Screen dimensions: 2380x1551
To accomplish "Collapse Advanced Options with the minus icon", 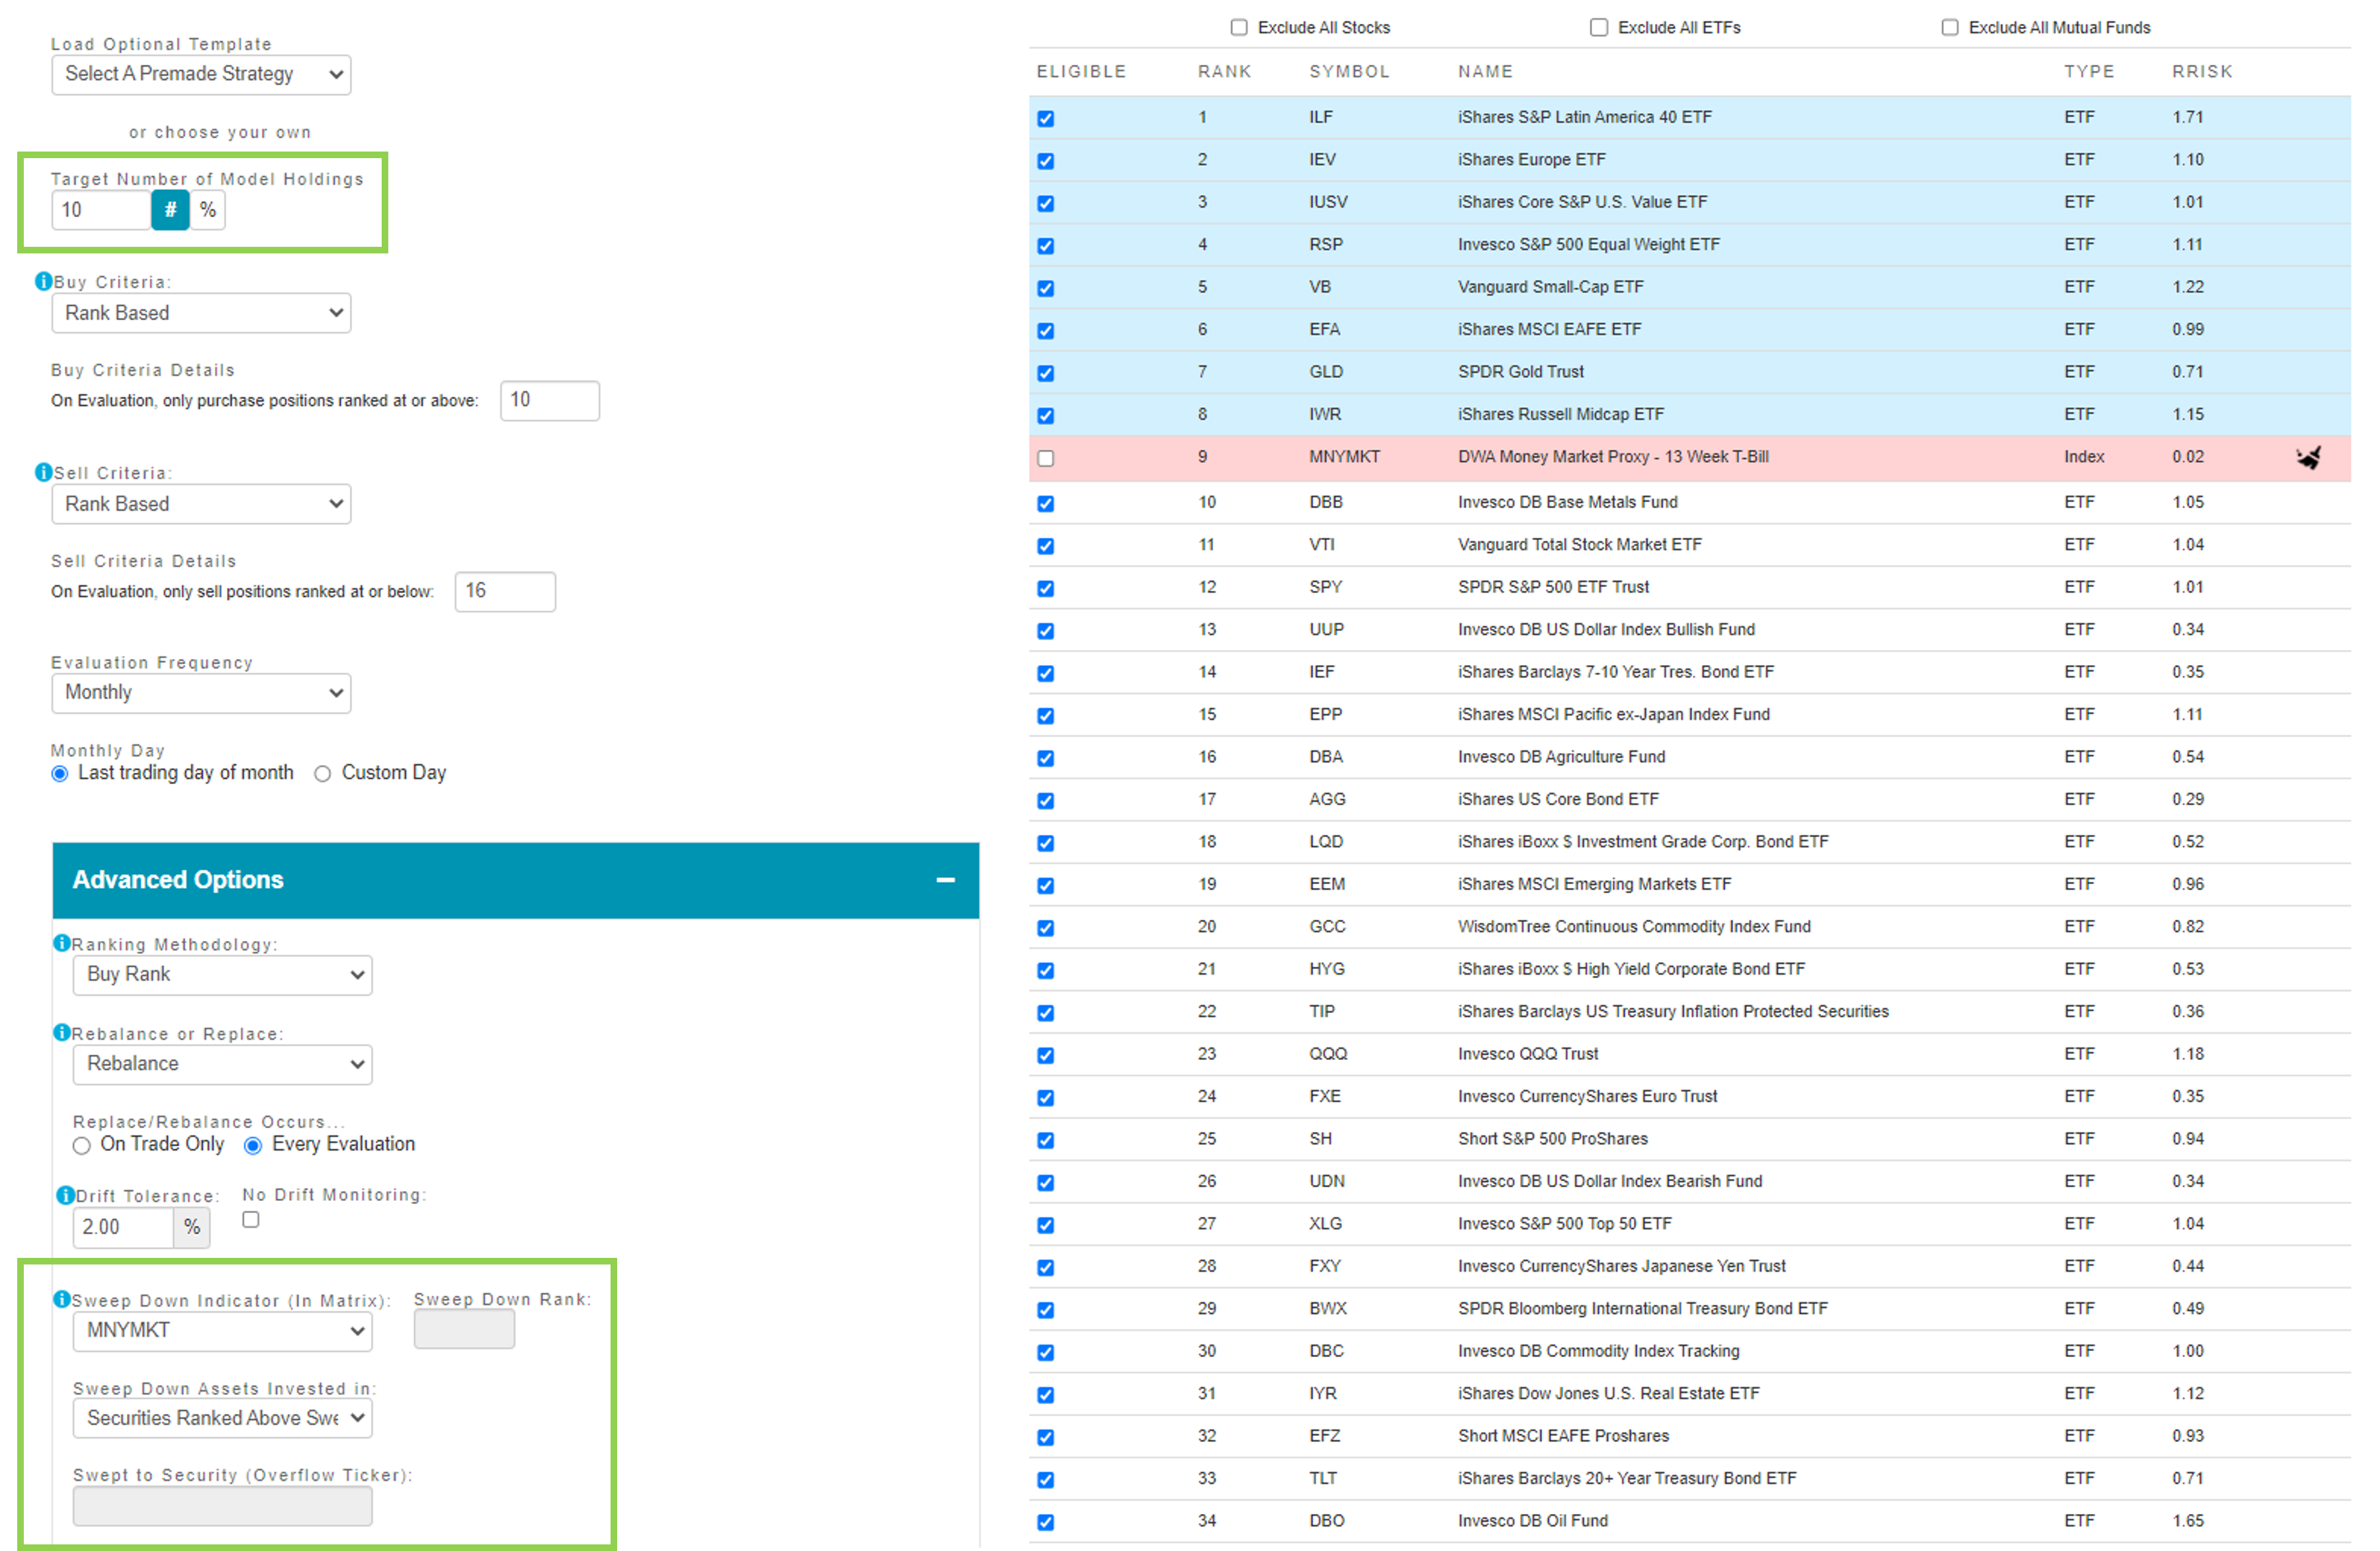I will (x=945, y=880).
